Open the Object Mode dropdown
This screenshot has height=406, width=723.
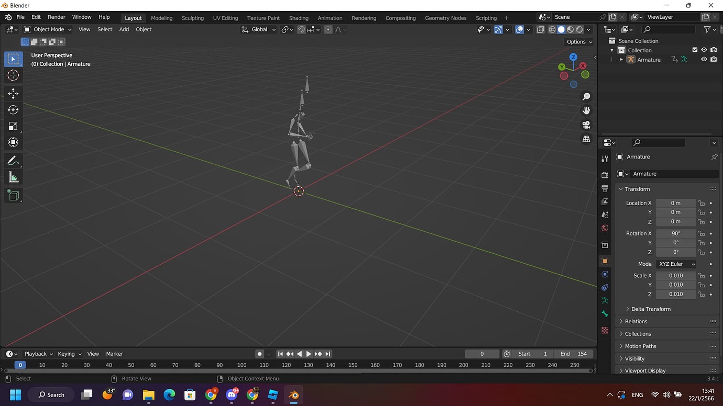coord(48,29)
